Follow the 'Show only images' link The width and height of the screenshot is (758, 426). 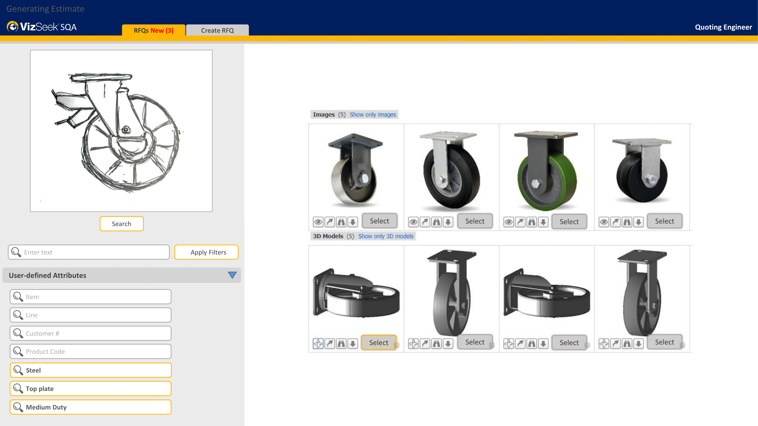[373, 114]
